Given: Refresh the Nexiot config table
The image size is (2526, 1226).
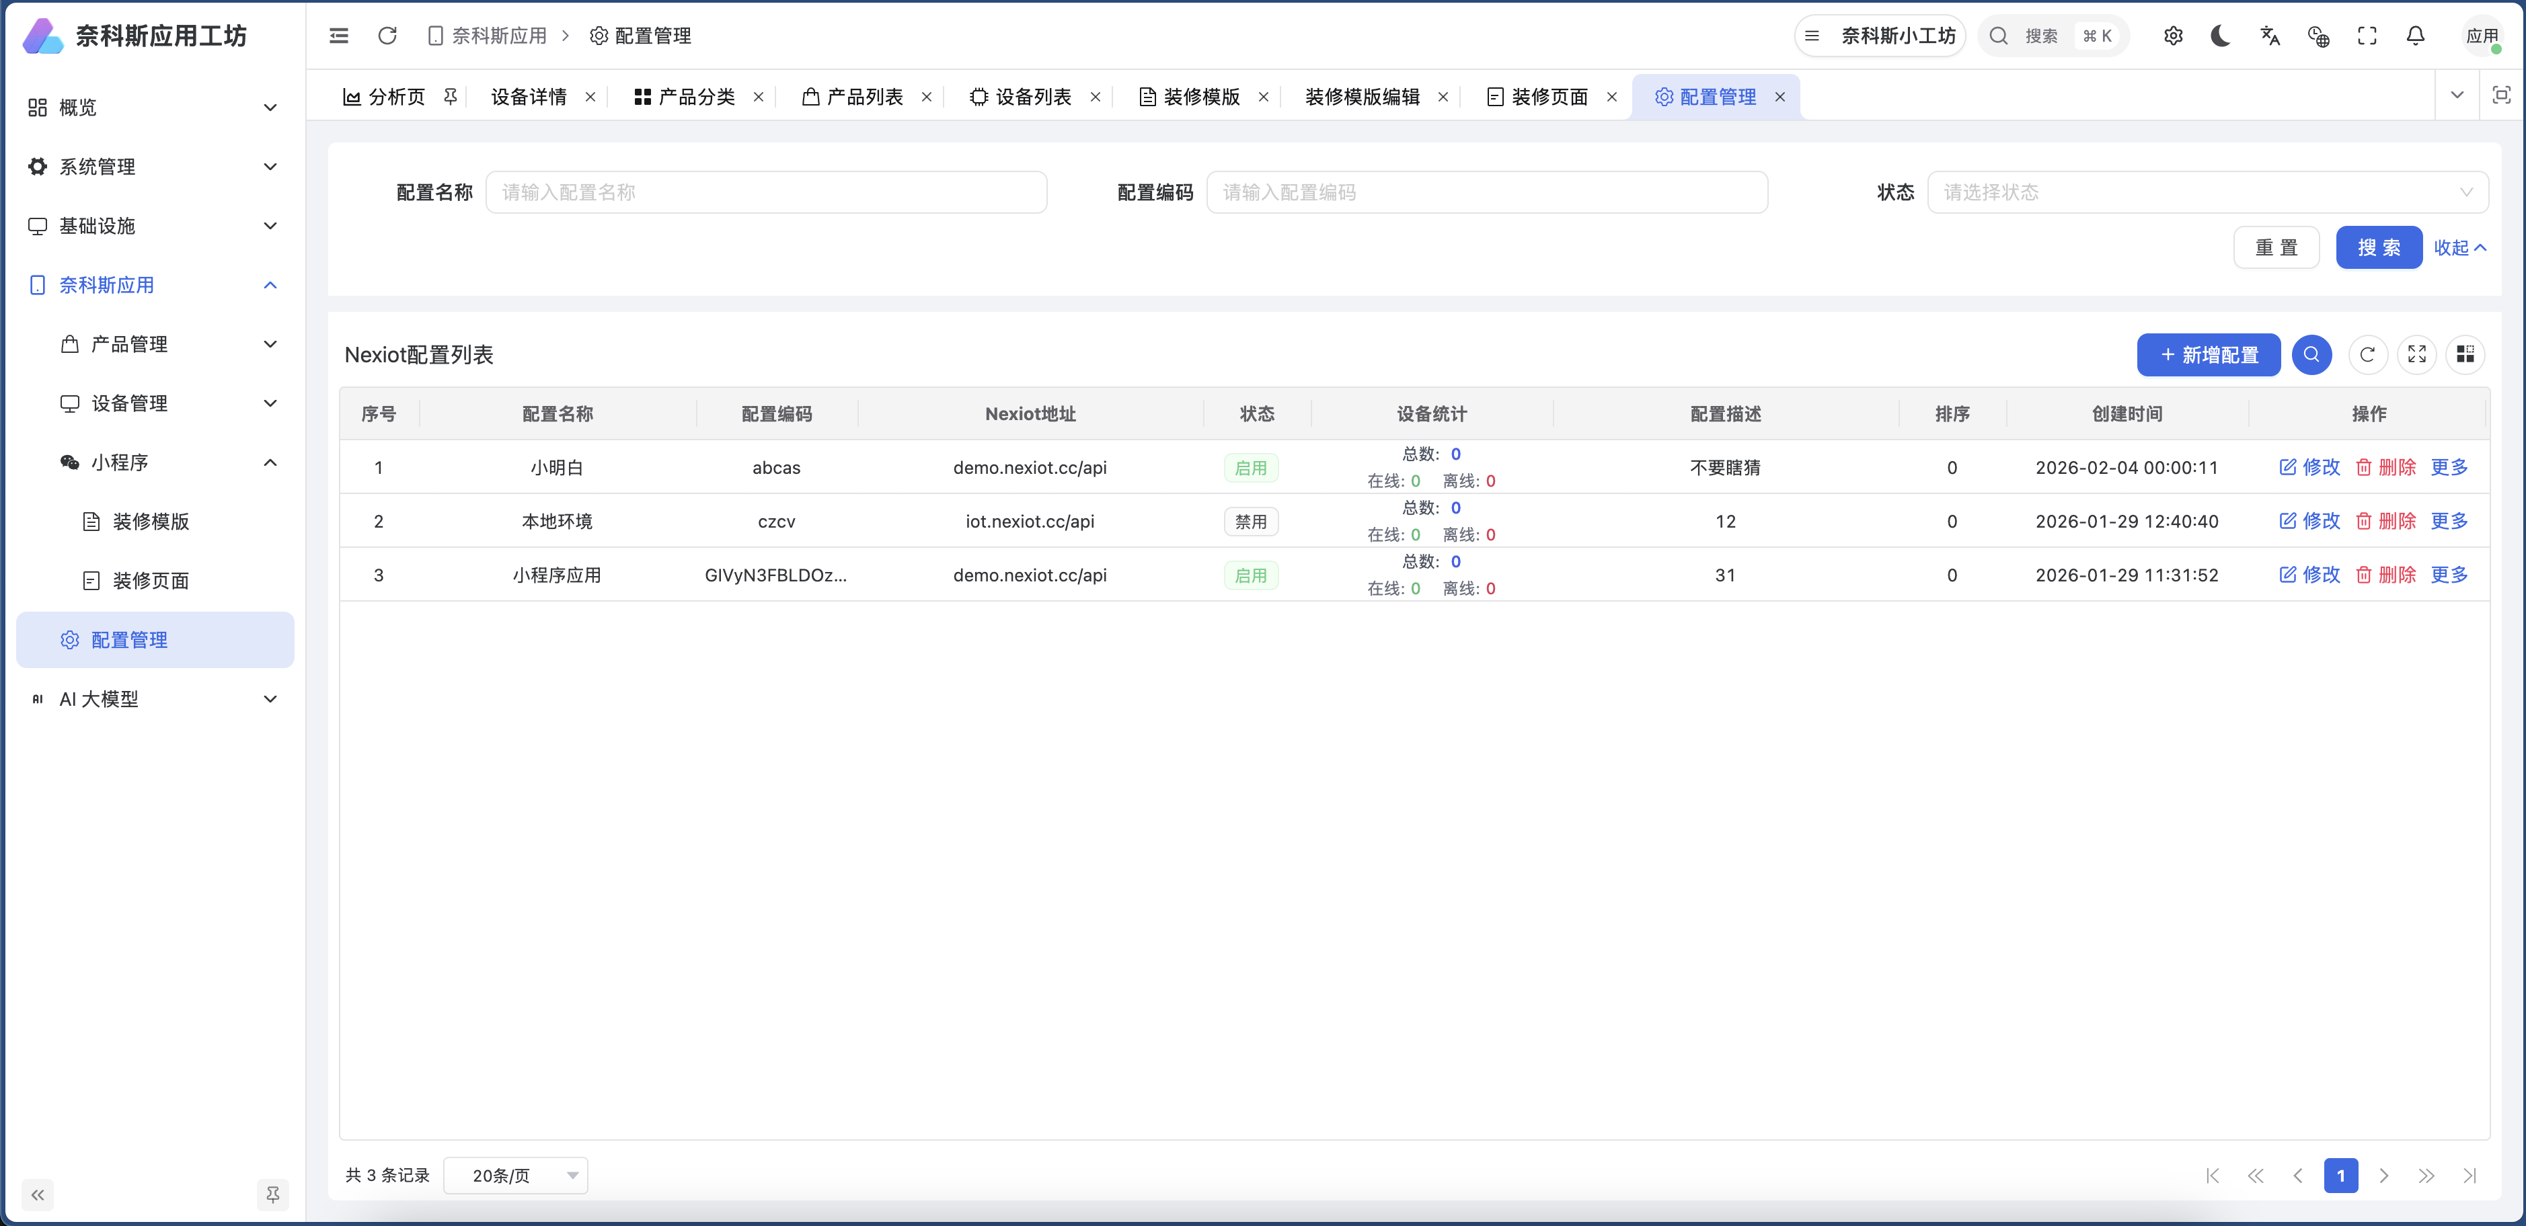Looking at the screenshot, I should [2367, 355].
